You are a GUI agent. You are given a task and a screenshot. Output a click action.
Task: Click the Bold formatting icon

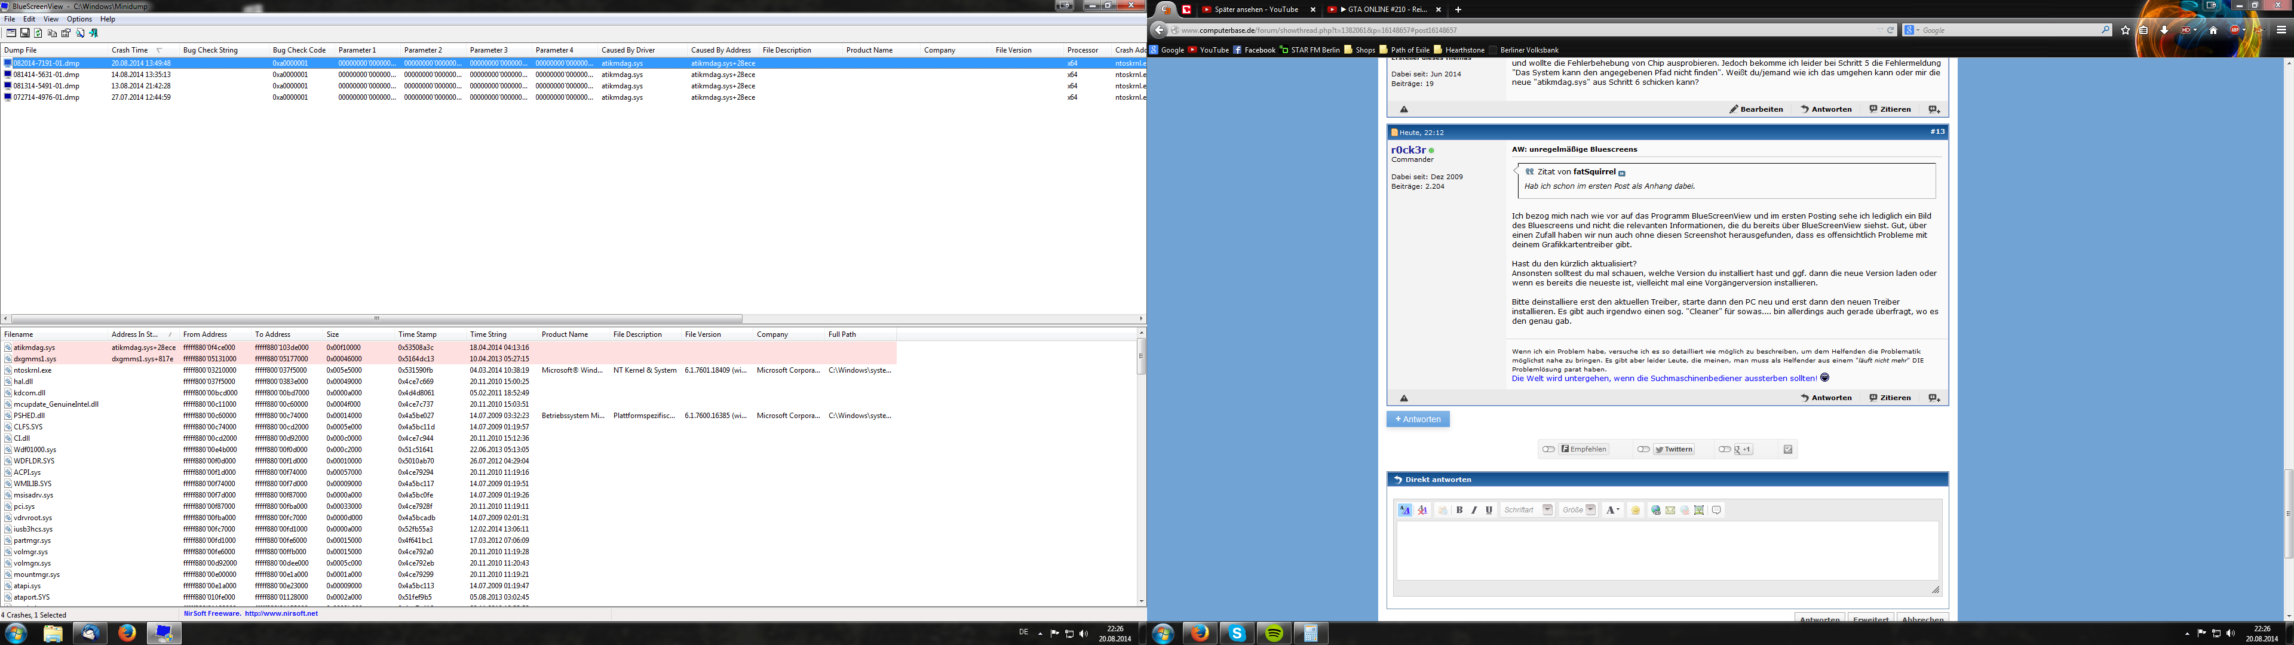[x=1459, y=511]
